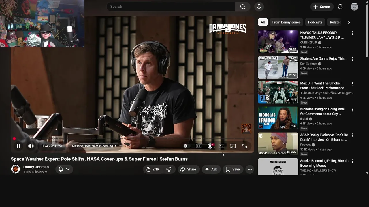Enter full screen mode

tap(244, 146)
